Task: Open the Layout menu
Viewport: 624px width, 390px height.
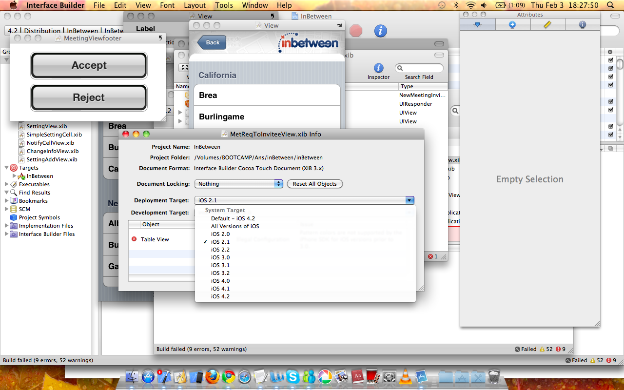Action: [195, 5]
